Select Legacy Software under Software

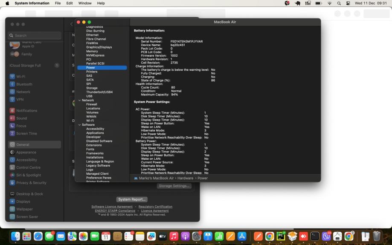98,166
